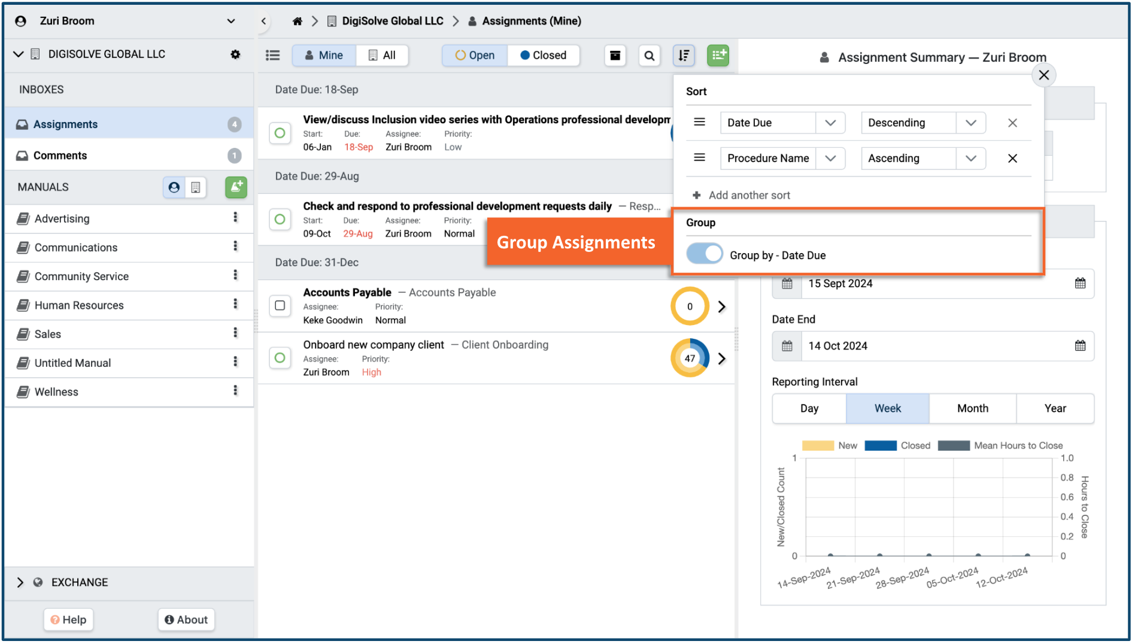Click the sort assignments icon
The height and width of the screenshot is (644, 1132).
684,56
